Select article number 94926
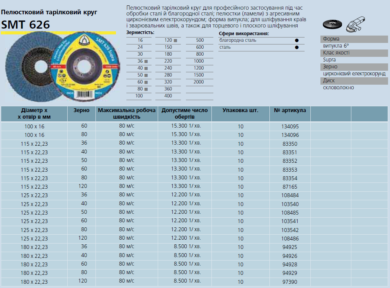 coord(290,256)
